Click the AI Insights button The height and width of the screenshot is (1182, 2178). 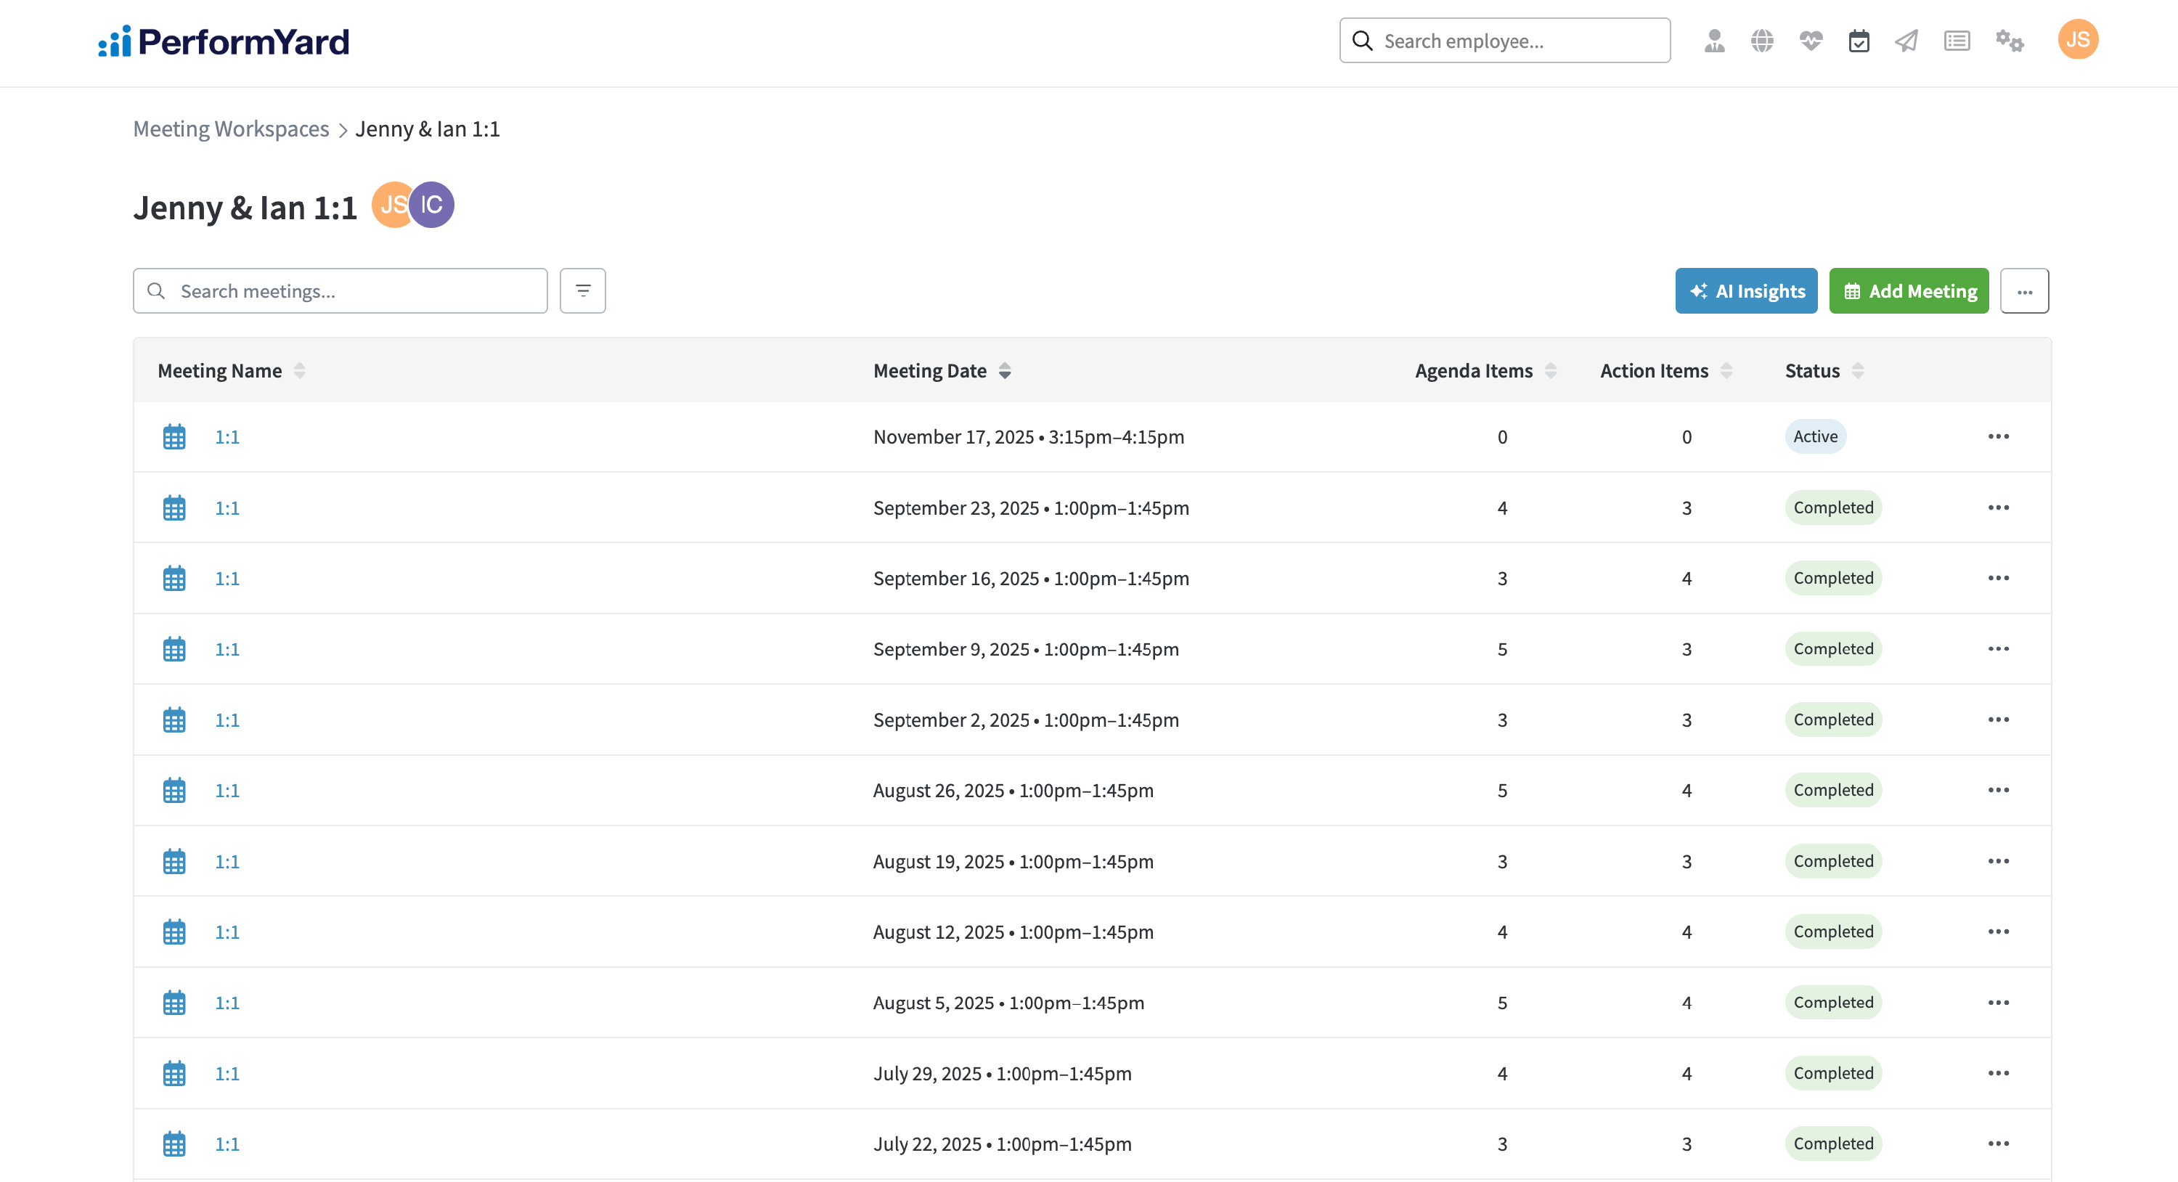point(1746,291)
